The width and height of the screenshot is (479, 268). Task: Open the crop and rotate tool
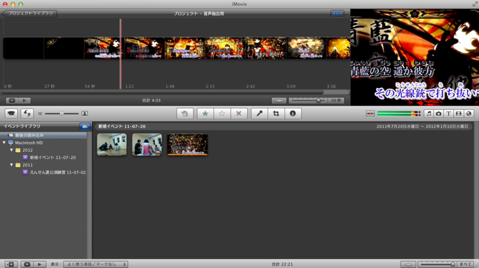click(276, 113)
